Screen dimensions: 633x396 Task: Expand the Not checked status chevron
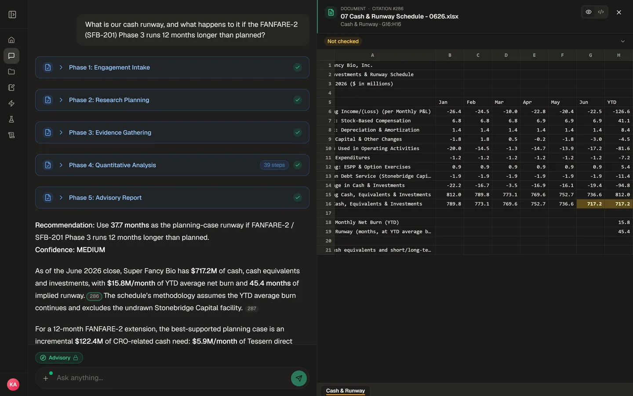point(622,41)
